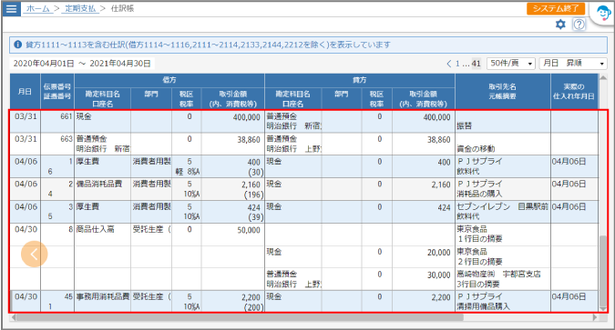Viewport: 615px width, 330px height.
Task: Click the info icon in notice bar
Action: tap(17, 45)
